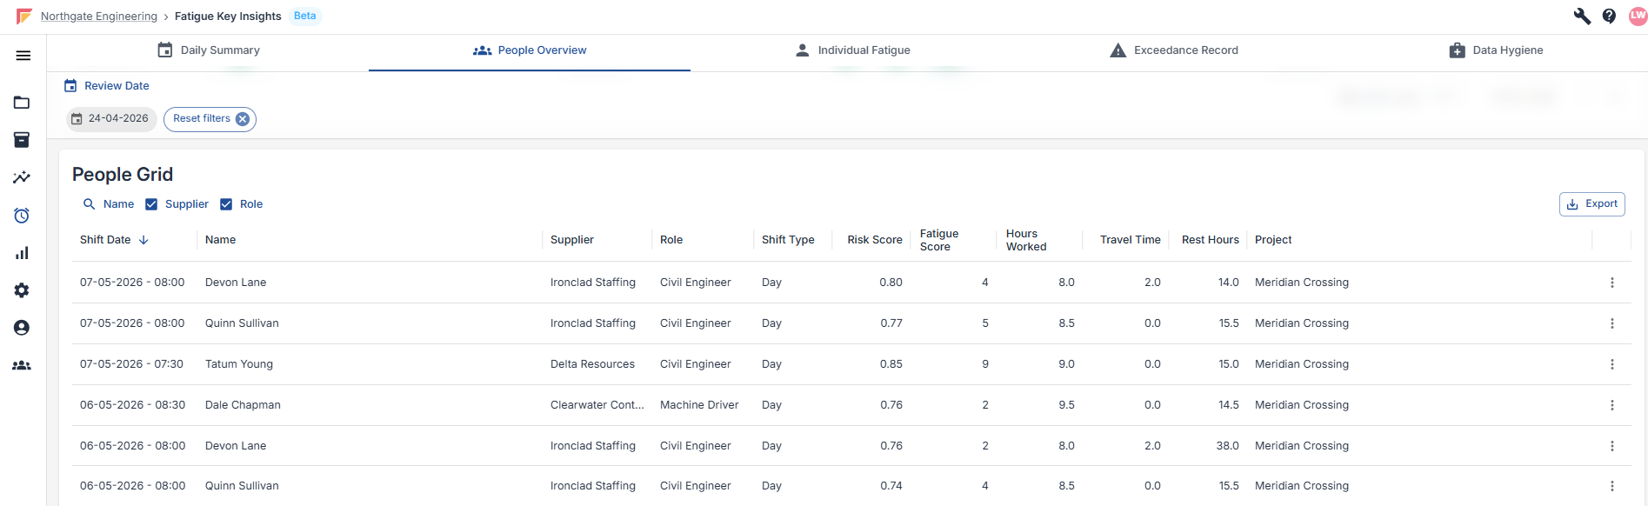Open row menu for Devon Lane 06-05-2026

point(1611,446)
